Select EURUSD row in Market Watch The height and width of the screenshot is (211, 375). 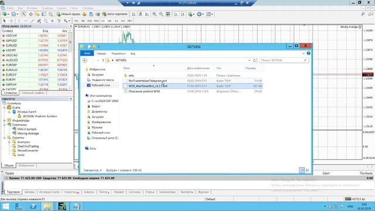pyautogui.click(x=35, y=46)
